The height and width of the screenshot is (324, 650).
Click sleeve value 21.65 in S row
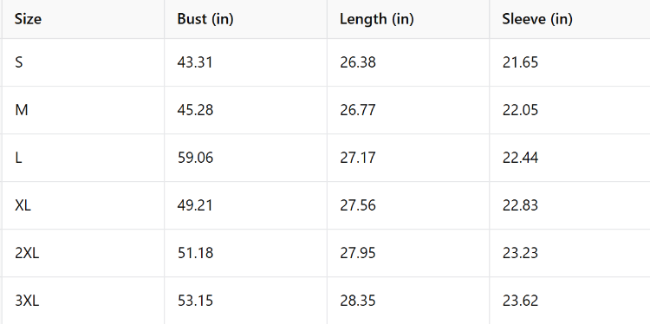point(520,62)
